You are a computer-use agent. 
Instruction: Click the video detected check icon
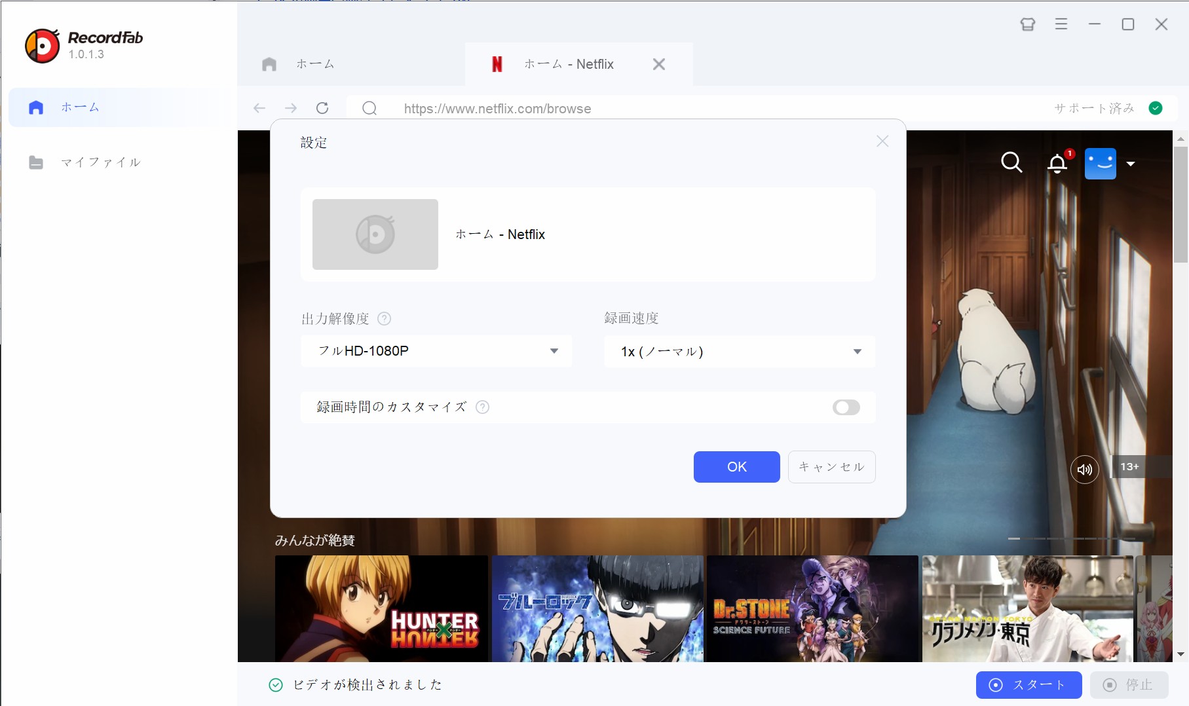[276, 685]
